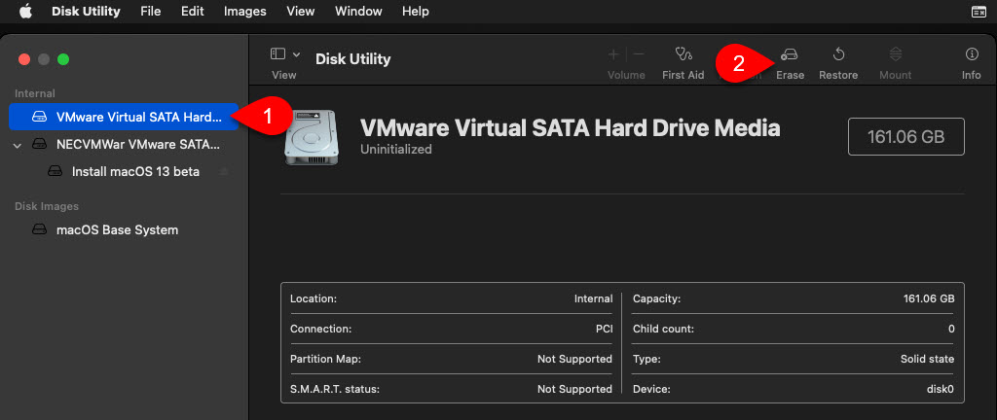Click the Uninitialized status text
997x420 pixels.
pyautogui.click(x=396, y=149)
